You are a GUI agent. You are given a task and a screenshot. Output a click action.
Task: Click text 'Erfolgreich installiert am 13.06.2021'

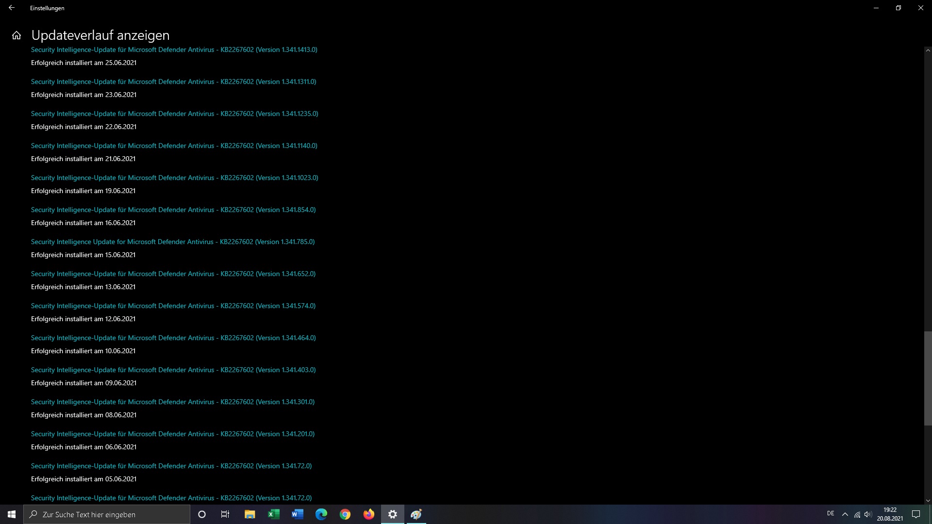[x=83, y=287]
